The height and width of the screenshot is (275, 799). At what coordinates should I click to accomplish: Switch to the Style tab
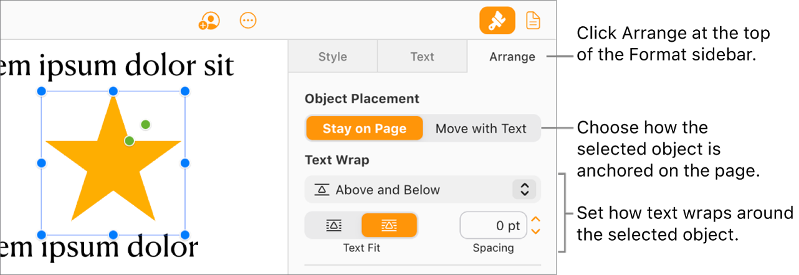pos(332,57)
